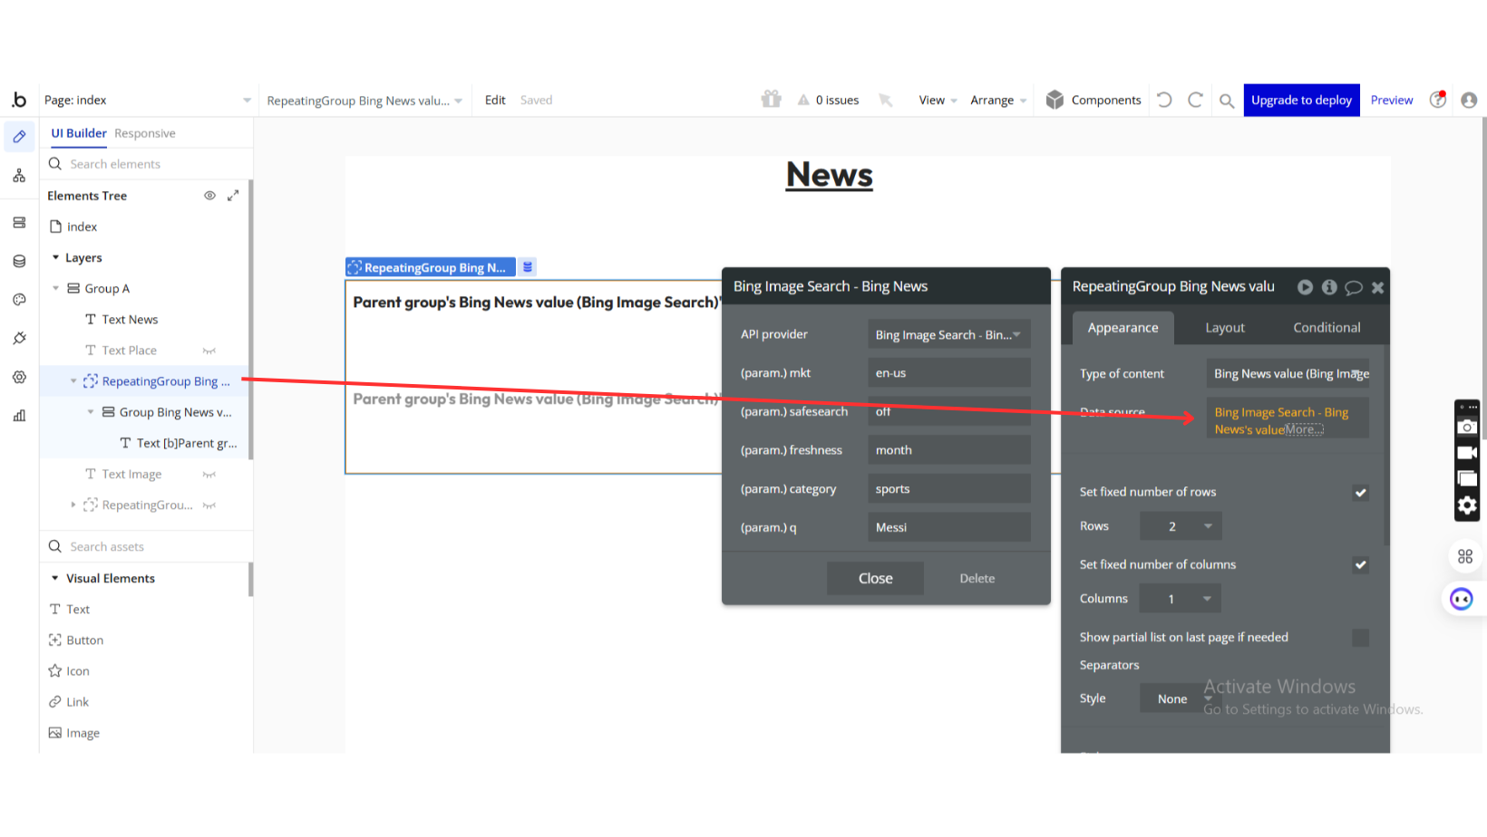This screenshot has height=837, width=1487.
Task: Open the Components cube icon
Action: (x=1054, y=101)
